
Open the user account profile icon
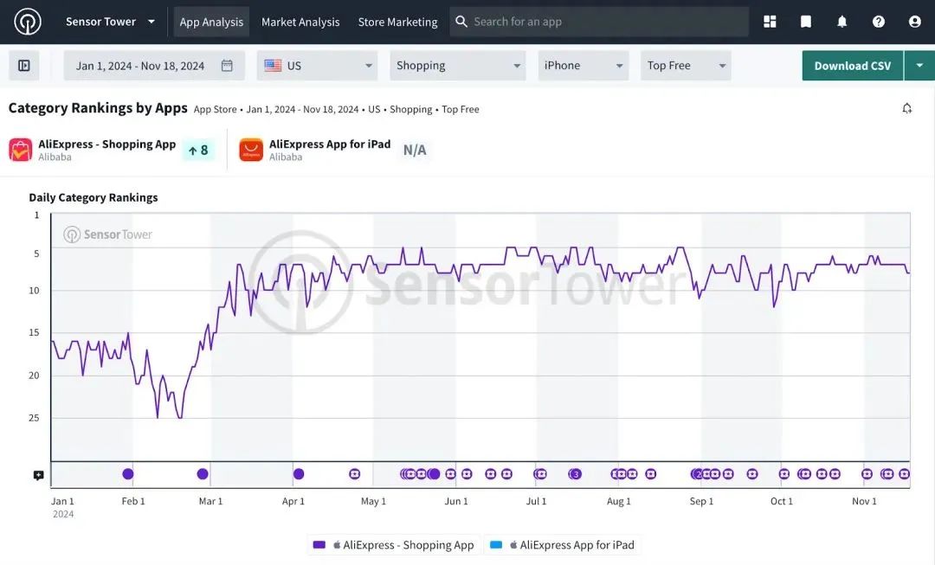pos(915,22)
